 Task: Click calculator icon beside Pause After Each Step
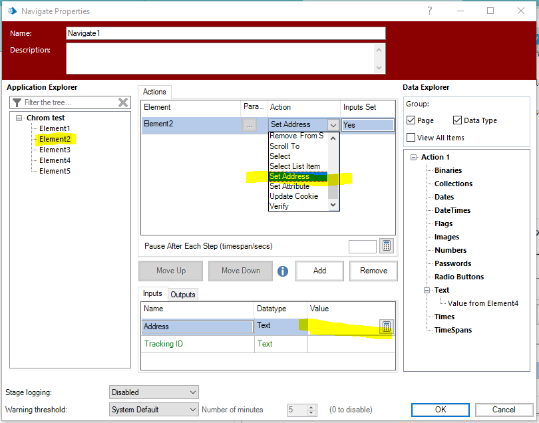point(387,246)
